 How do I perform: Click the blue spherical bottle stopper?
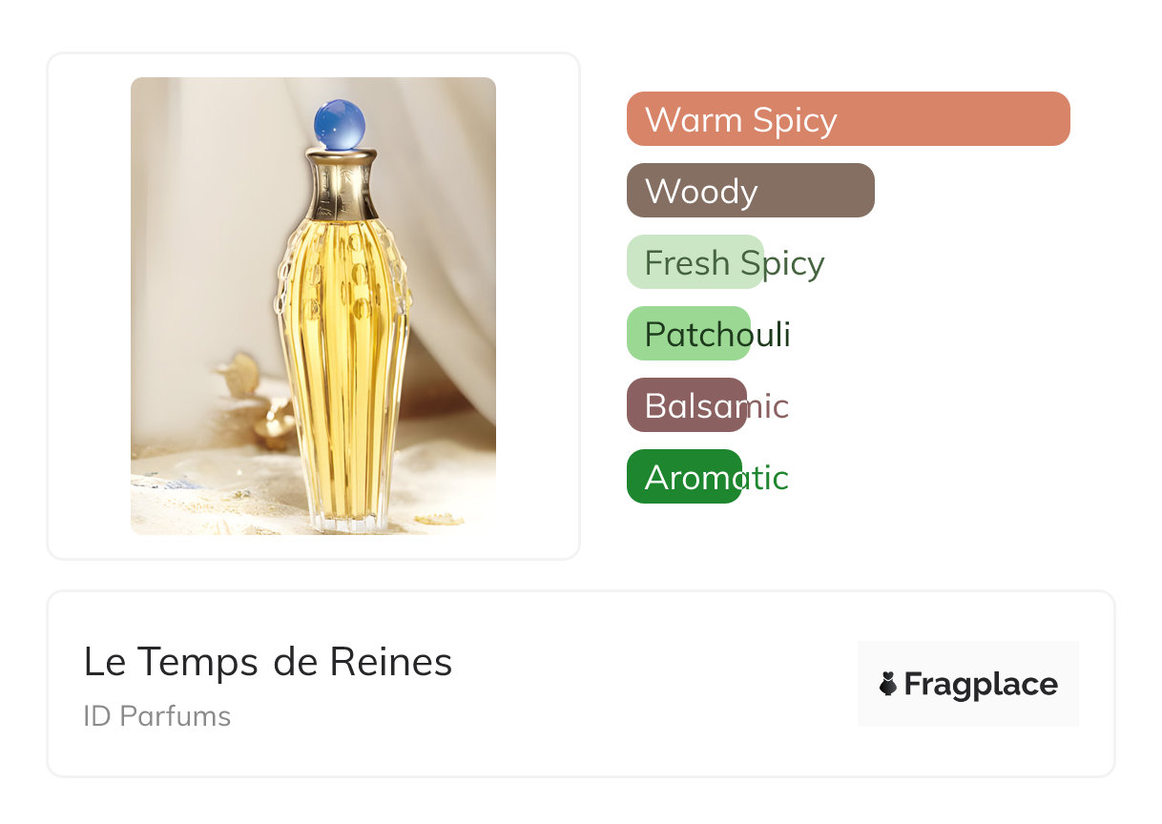tap(340, 124)
